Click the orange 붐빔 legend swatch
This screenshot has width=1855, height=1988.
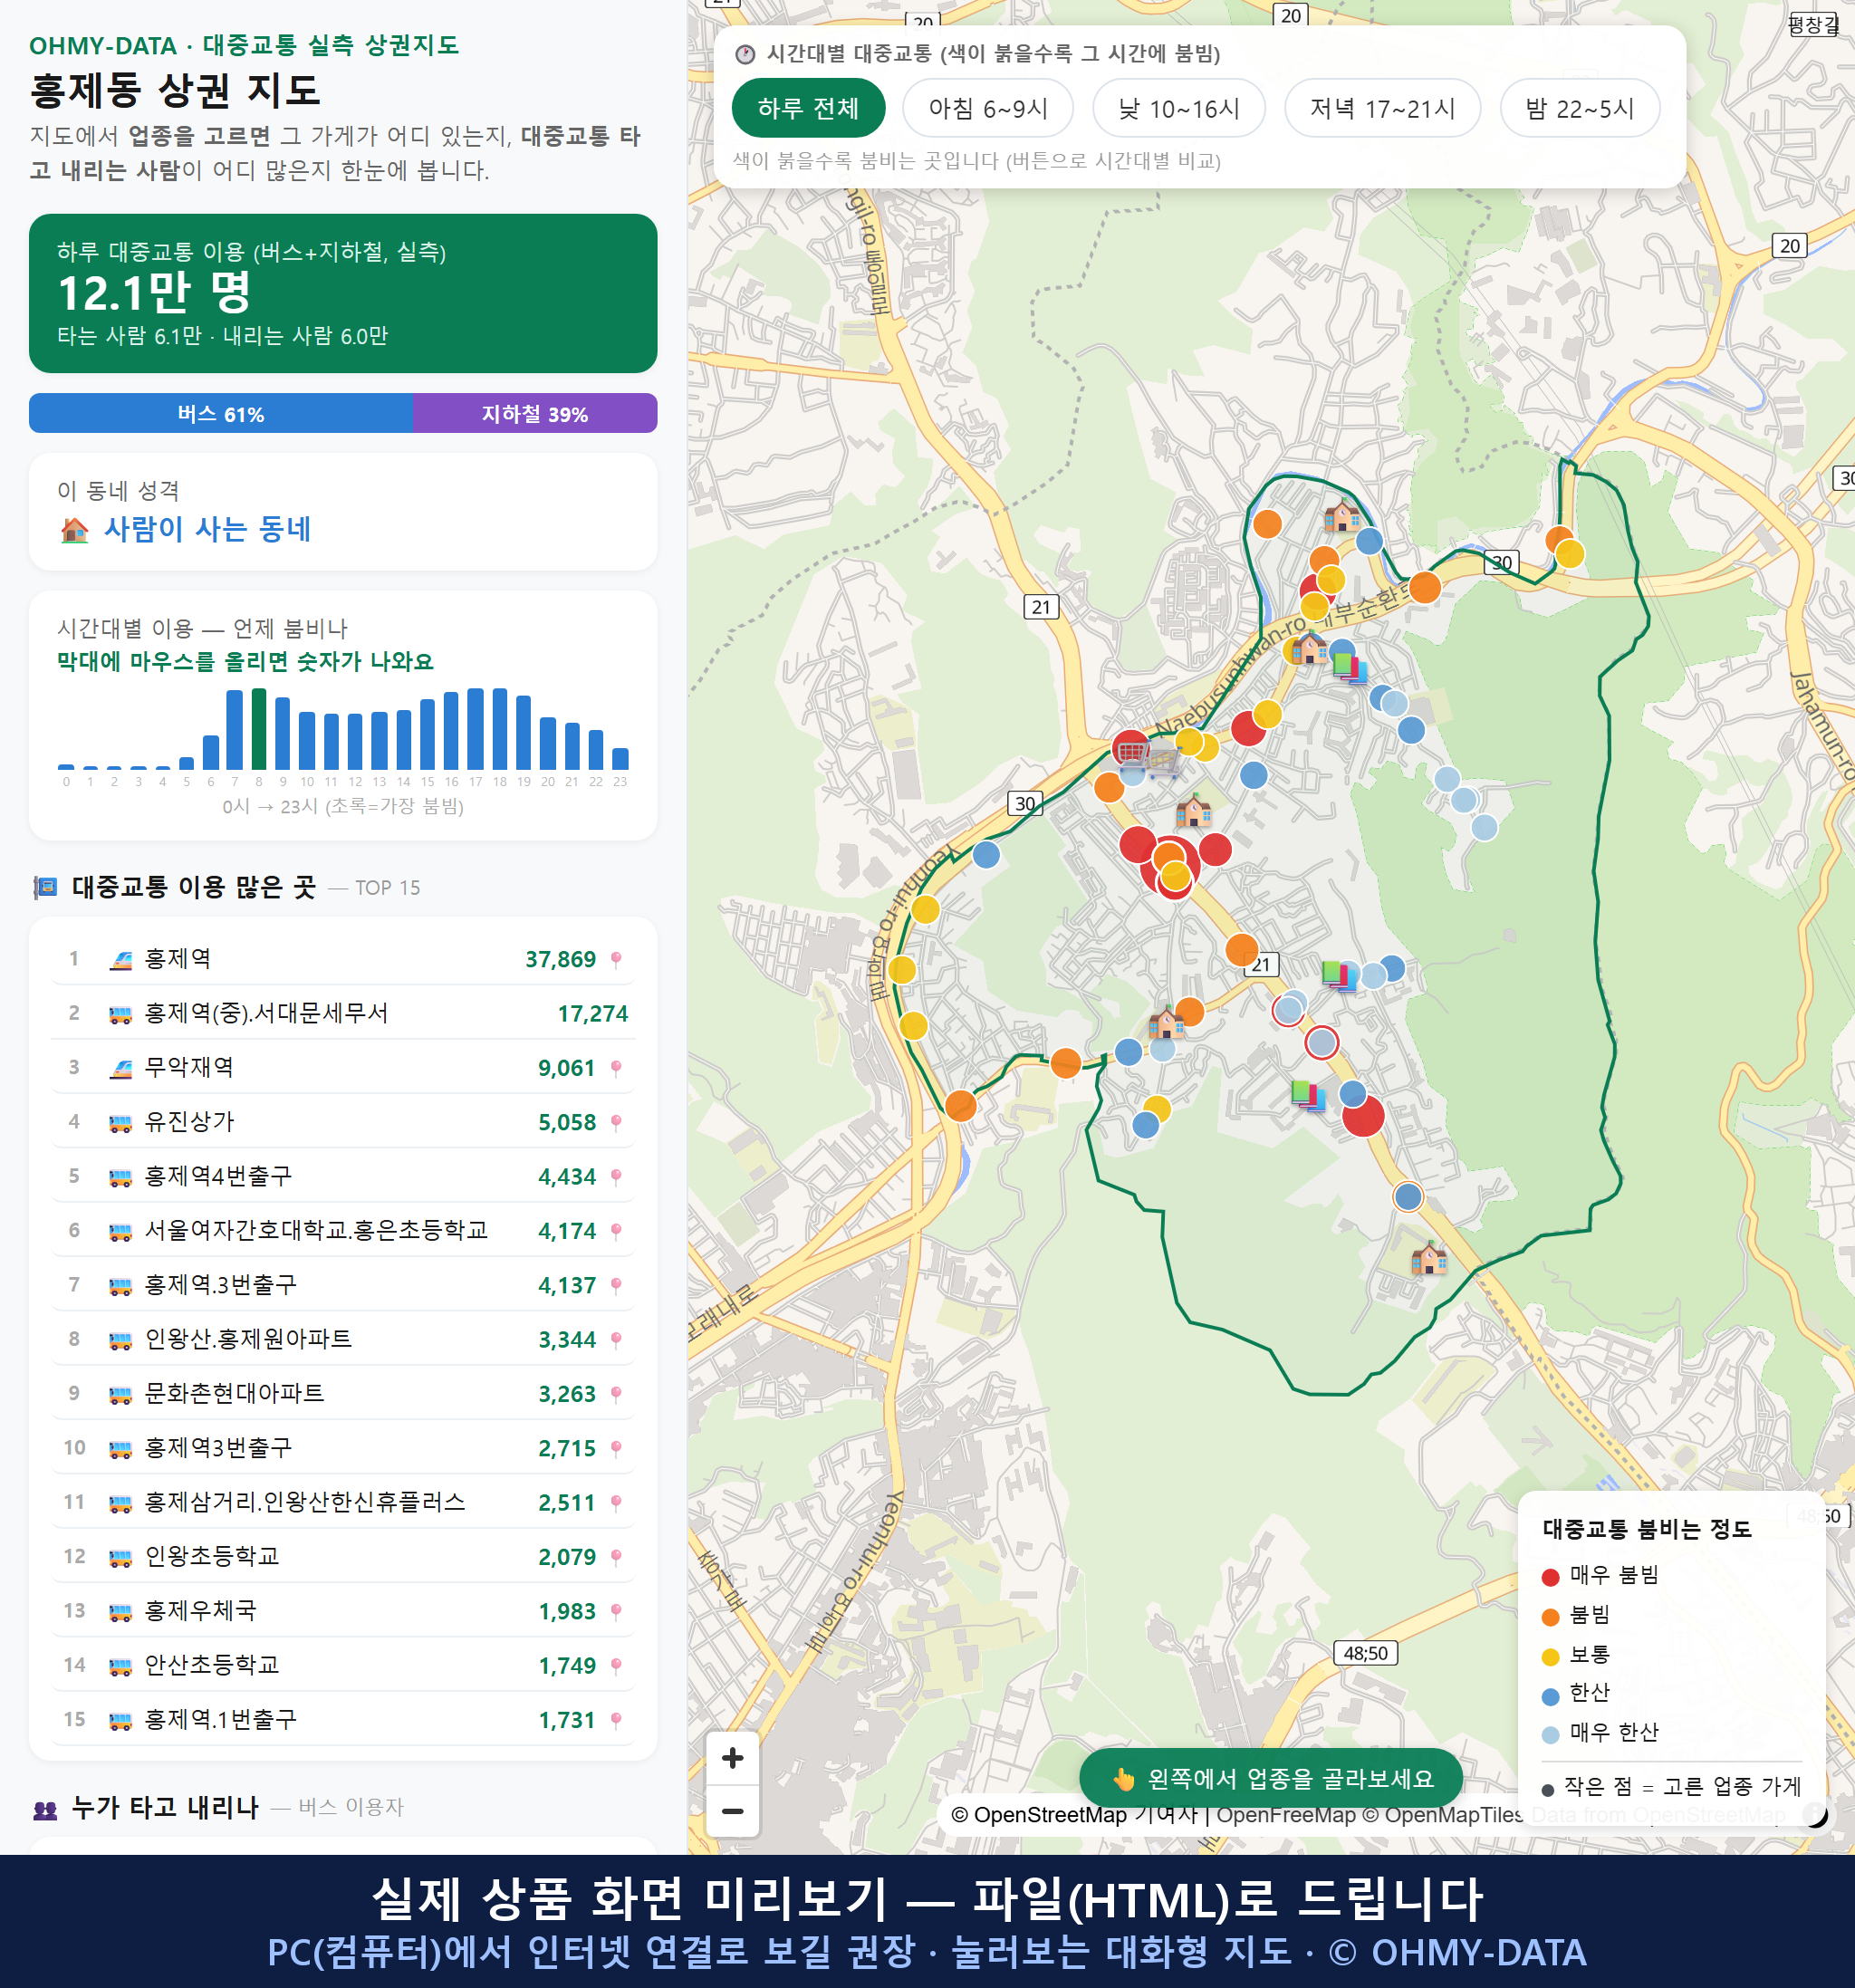(1550, 1617)
